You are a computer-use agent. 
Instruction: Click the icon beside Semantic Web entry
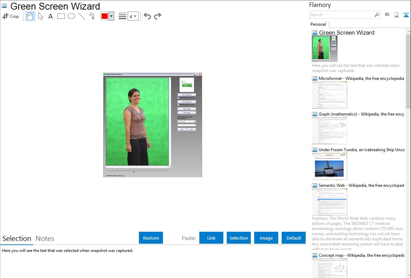[x=315, y=185]
